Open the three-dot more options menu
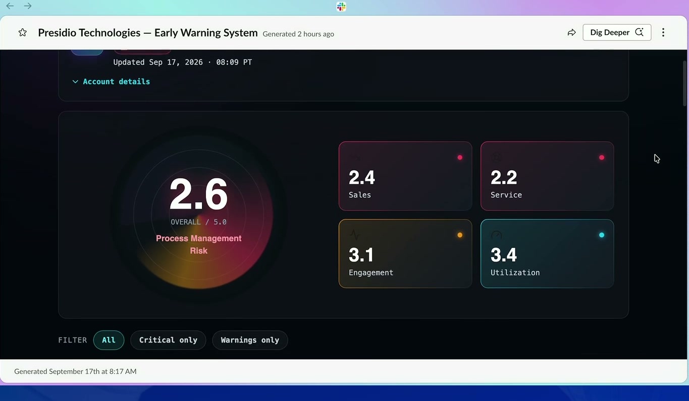The height and width of the screenshot is (401, 689). pos(663,33)
